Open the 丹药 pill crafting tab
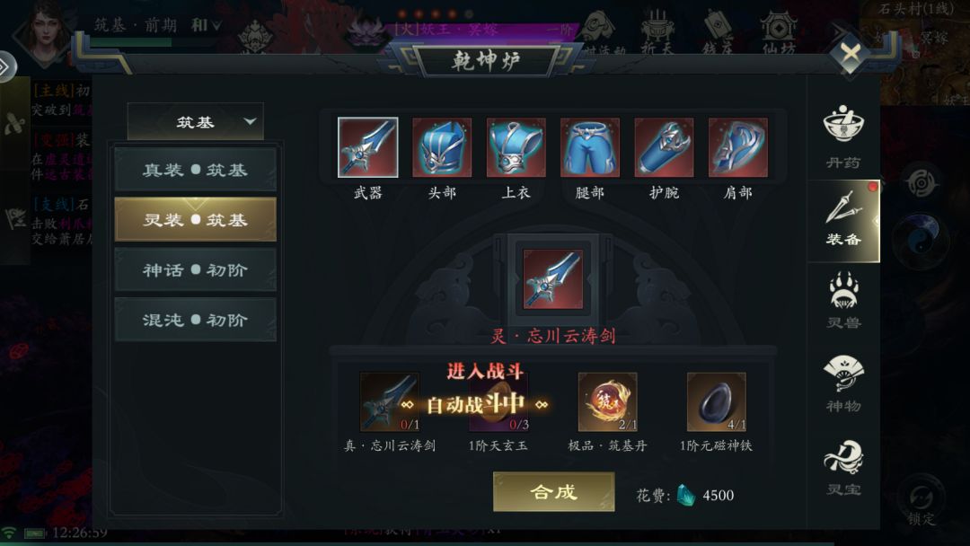The height and width of the screenshot is (546, 970). (x=843, y=136)
